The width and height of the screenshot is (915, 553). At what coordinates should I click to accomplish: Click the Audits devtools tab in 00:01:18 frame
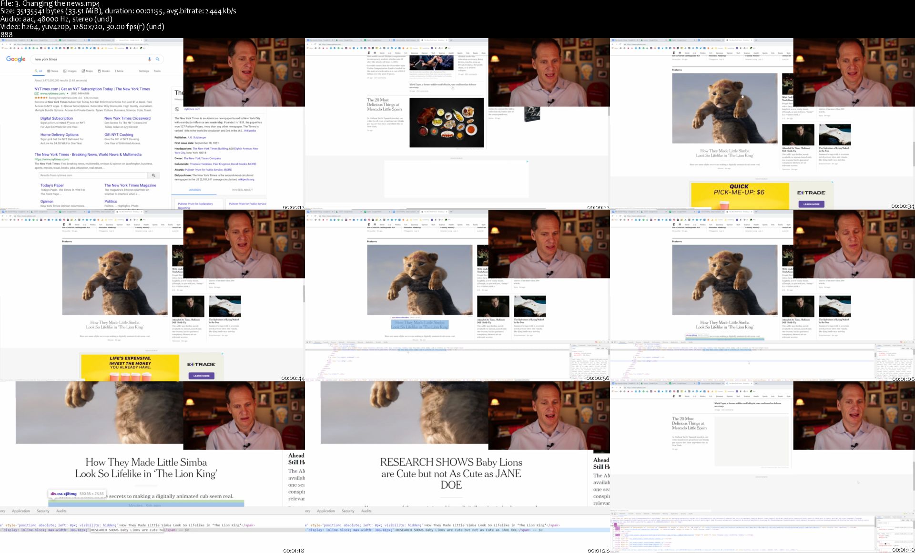(x=61, y=511)
